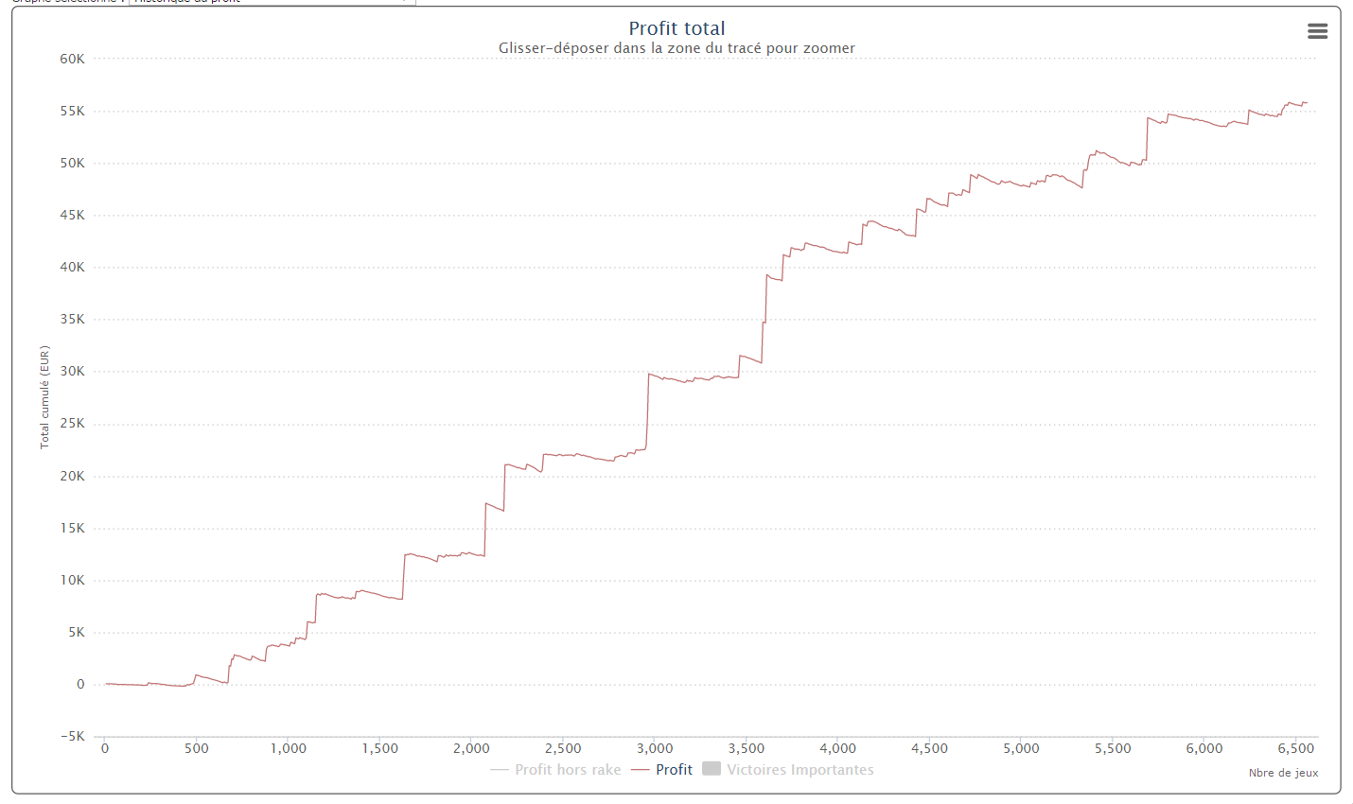The height and width of the screenshot is (804, 1353).
Task: Click the 500 x-axis label
Action: [196, 748]
